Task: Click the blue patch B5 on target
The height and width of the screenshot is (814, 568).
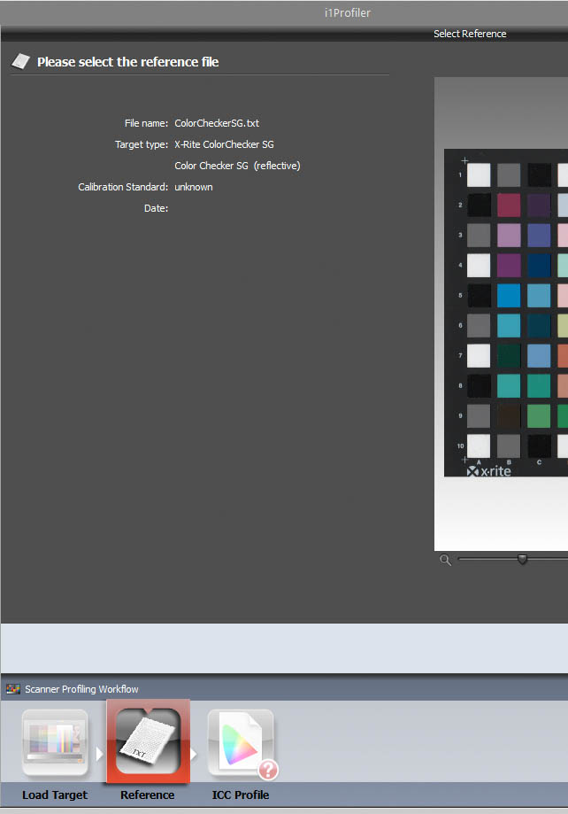Action: click(509, 295)
